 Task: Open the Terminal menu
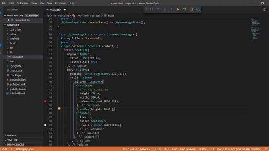point(60,3)
